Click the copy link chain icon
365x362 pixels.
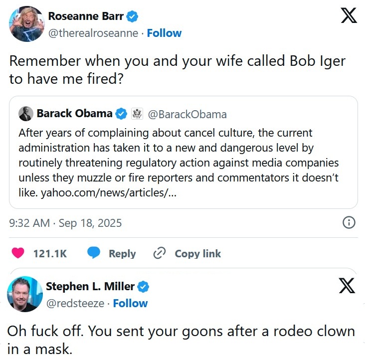160,253
